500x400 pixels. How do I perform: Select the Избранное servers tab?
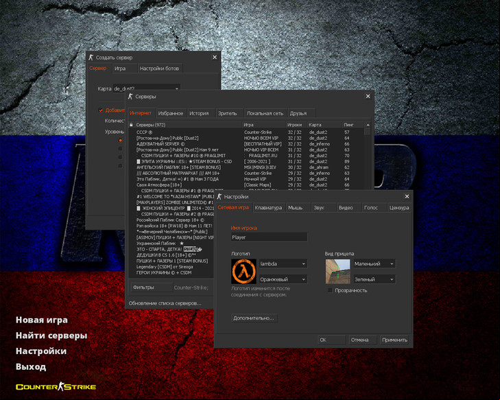[x=171, y=113]
